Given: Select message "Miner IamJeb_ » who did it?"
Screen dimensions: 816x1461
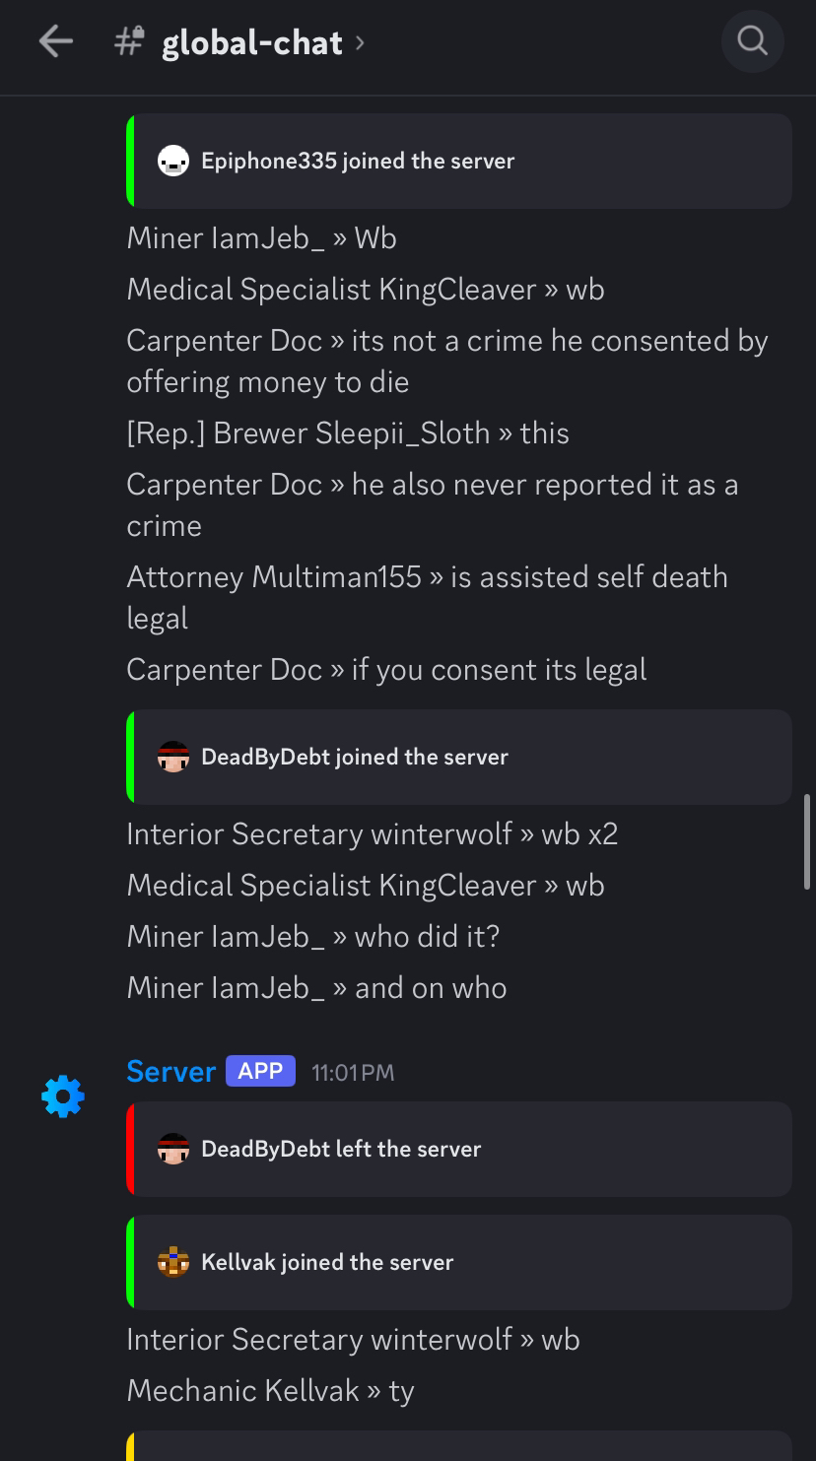Looking at the screenshot, I should [x=313, y=936].
